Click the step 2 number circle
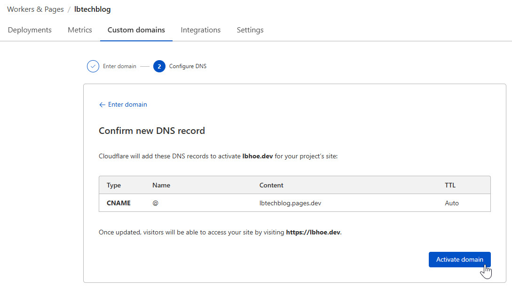Image resolution: width=512 pixels, height=288 pixels. click(x=159, y=66)
